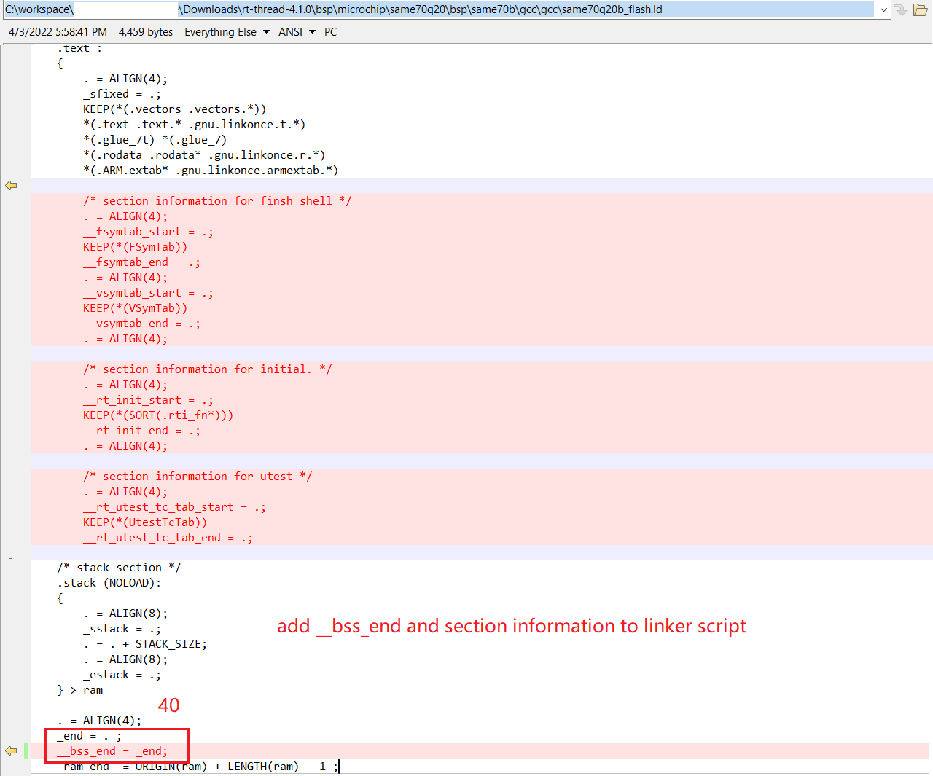
Task: Click the file modified date 4/3/2022
Action: point(58,32)
